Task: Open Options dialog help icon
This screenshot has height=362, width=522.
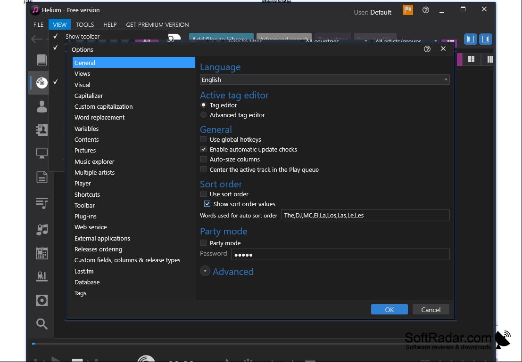Action: (427, 49)
